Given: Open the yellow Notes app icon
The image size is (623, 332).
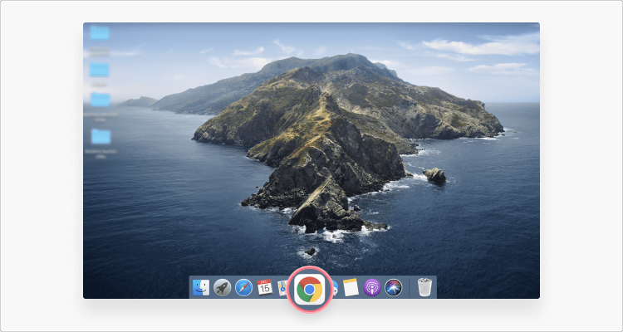Looking at the screenshot, I should pyautogui.click(x=351, y=287).
